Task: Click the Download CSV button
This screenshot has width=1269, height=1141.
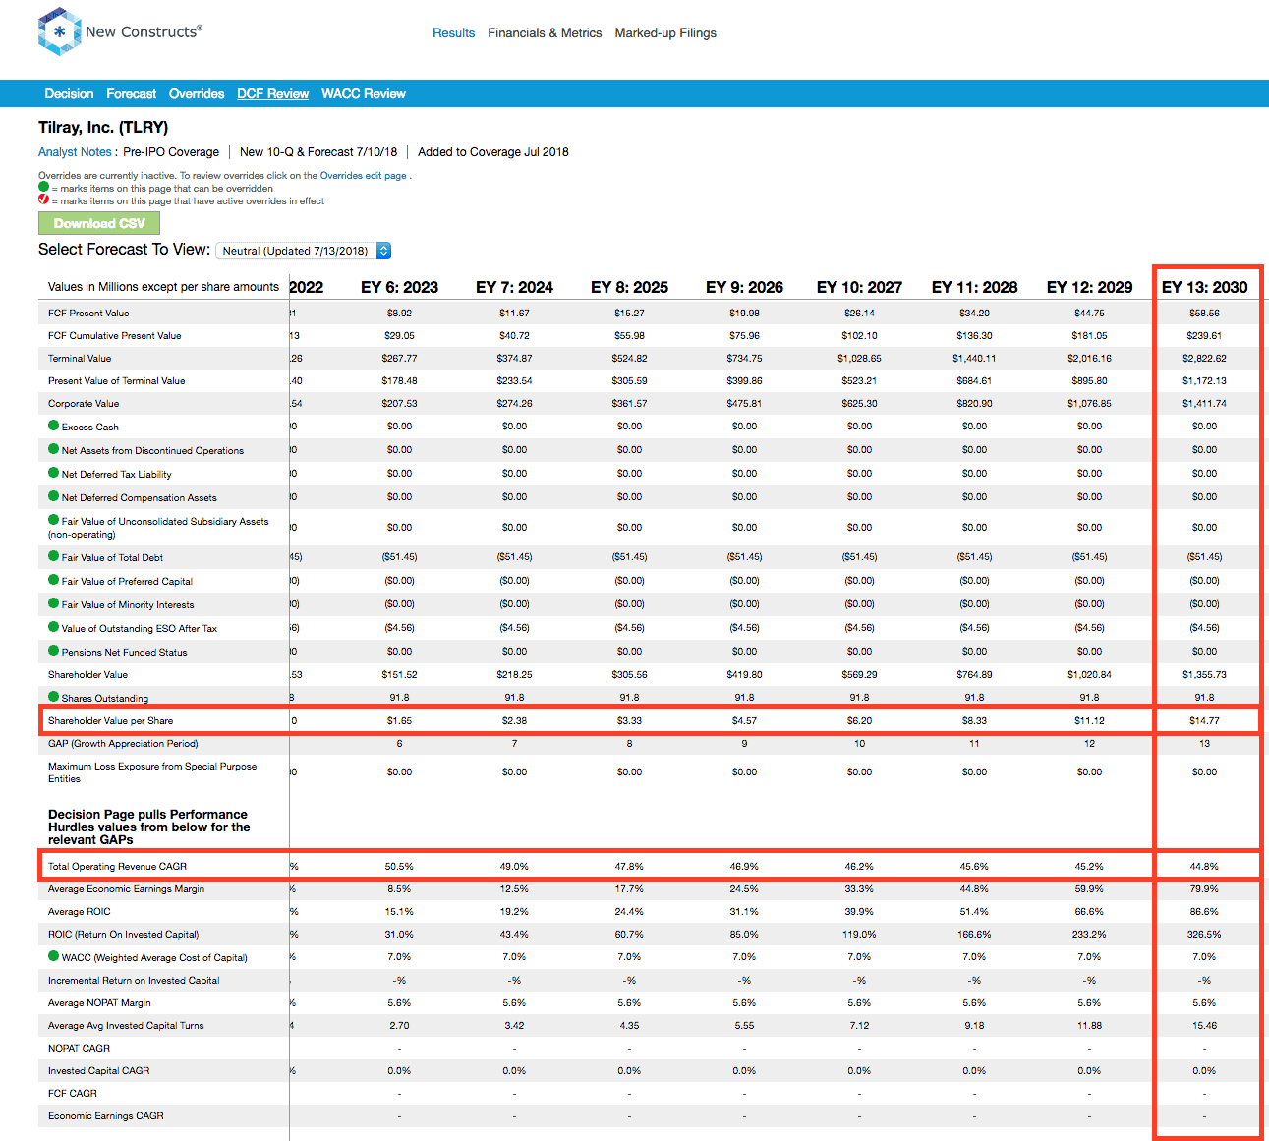Action: [x=99, y=223]
